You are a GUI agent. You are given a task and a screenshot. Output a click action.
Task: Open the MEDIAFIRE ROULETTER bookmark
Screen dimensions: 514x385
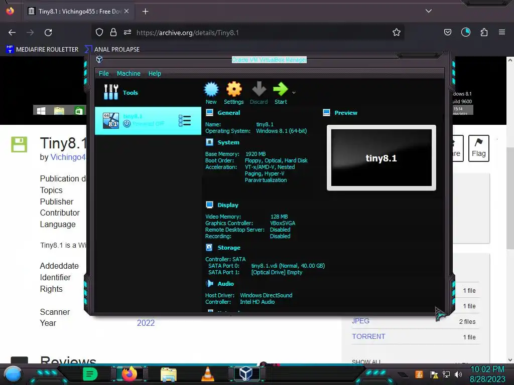point(42,50)
